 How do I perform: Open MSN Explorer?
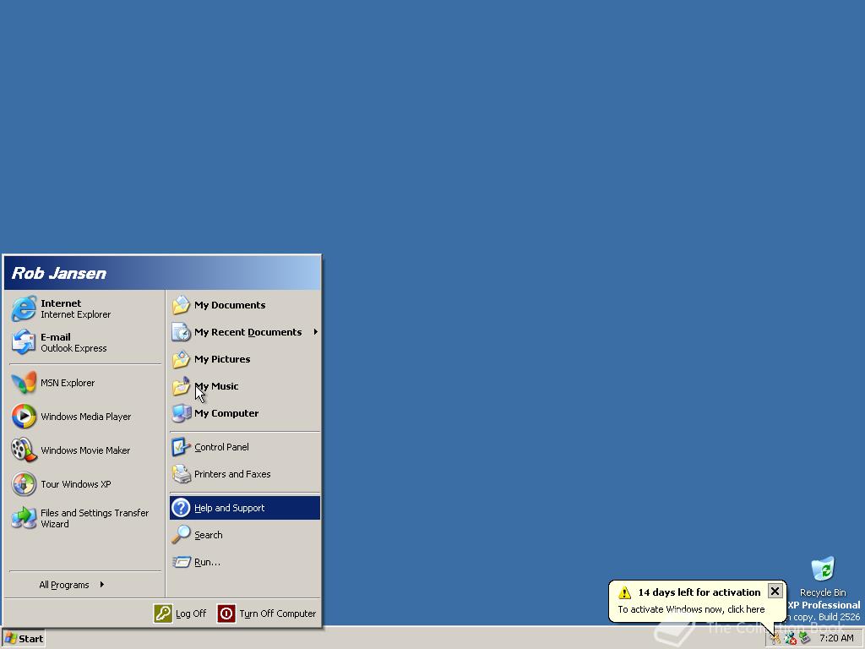(85, 383)
